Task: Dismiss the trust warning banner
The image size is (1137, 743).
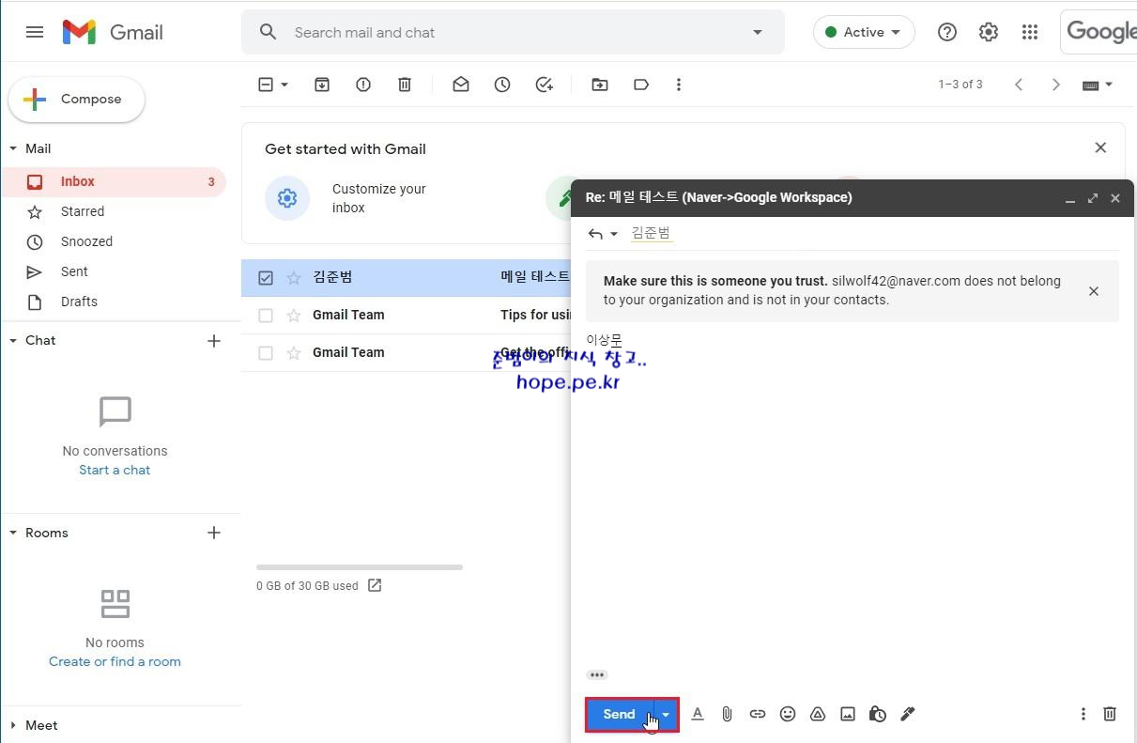Action: click(1094, 291)
